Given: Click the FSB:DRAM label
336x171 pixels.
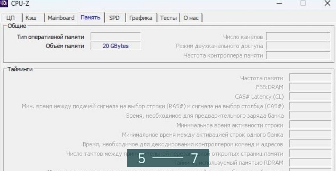Looking at the screenshot, I should coord(269,88).
